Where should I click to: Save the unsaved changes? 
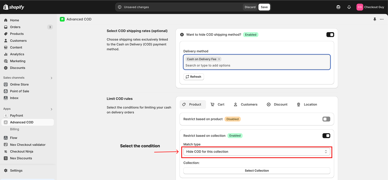(264, 7)
